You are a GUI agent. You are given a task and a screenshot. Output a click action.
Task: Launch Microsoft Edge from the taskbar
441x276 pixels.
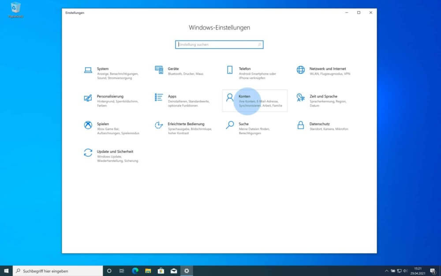tap(135, 270)
